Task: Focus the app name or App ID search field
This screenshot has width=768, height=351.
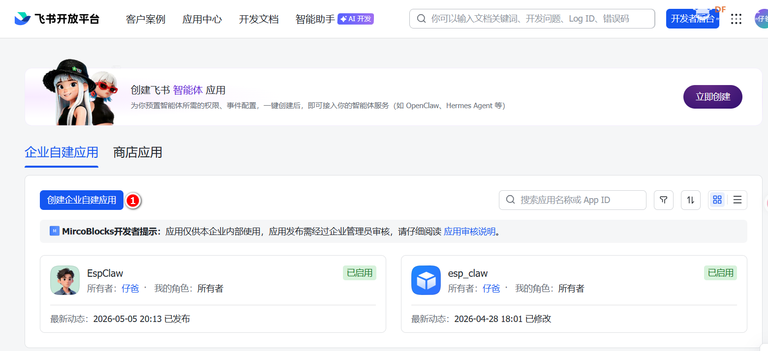Action: point(573,200)
